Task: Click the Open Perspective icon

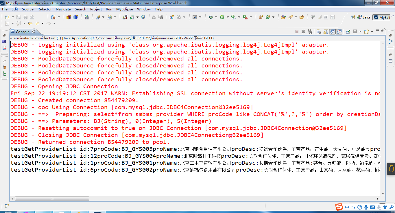Action: pos(353,17)
